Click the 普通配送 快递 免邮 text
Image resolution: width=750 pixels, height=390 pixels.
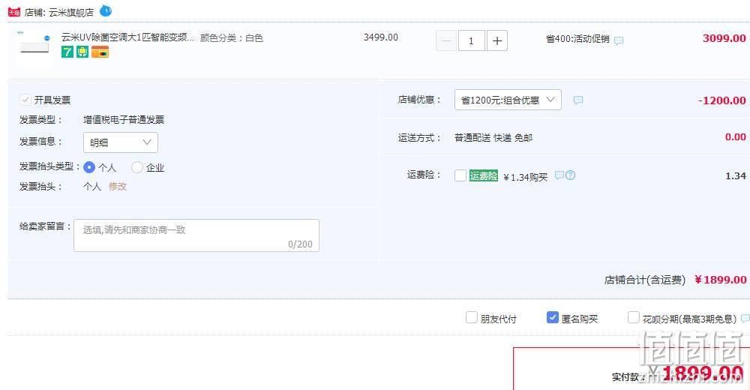coord(493,138)
